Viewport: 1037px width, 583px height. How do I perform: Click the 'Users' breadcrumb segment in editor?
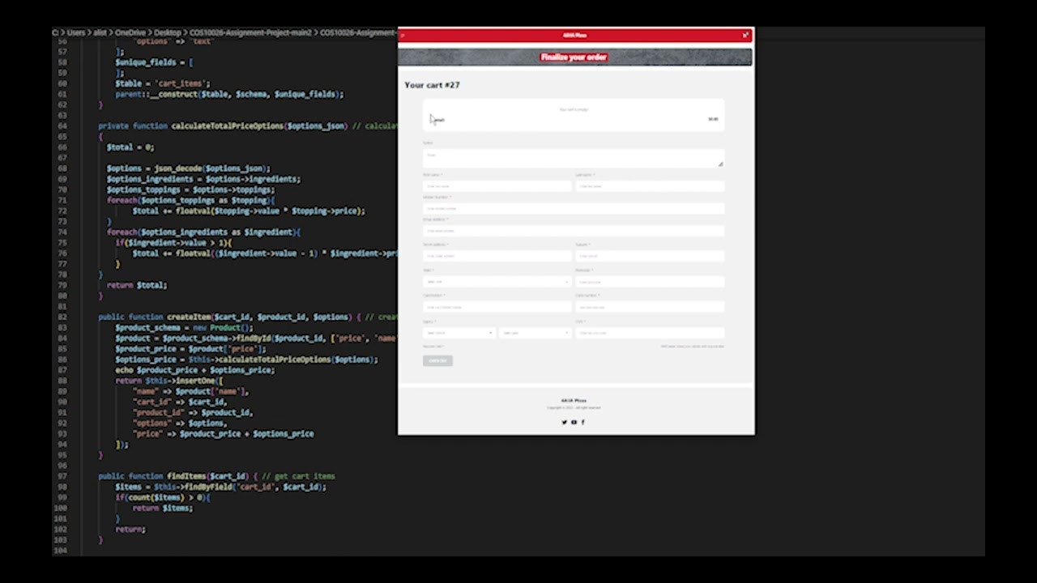click(76, 33)
